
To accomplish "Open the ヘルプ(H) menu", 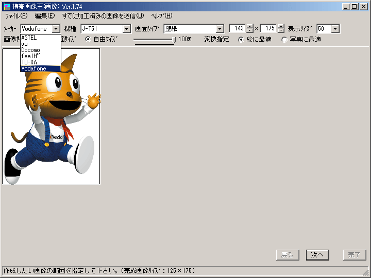I will coord(162,16).
